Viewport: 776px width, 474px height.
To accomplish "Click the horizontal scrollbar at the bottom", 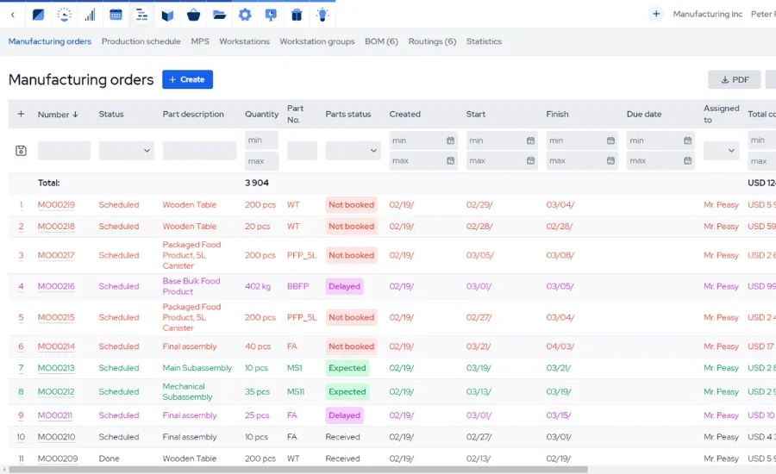I will tap(298, 470).
